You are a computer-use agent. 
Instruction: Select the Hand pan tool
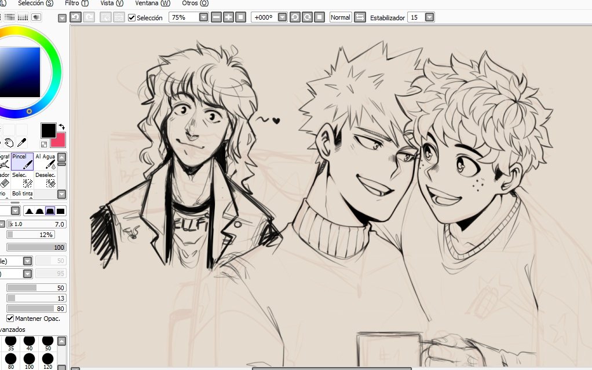9,143
